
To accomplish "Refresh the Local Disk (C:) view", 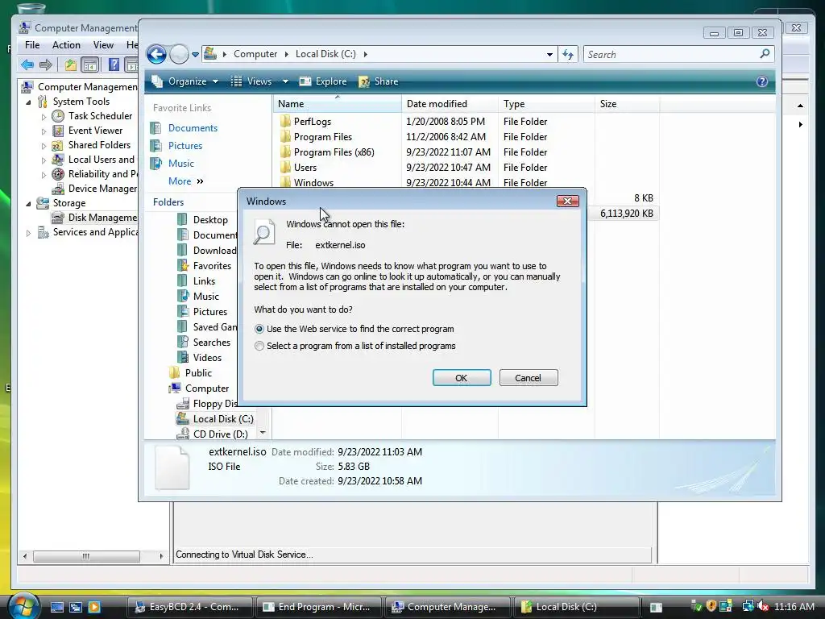I will click(568, 54).
